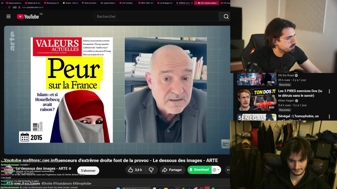337x189 pixels.
Task: Click the magnifier search button
Action: click(226, 17)
